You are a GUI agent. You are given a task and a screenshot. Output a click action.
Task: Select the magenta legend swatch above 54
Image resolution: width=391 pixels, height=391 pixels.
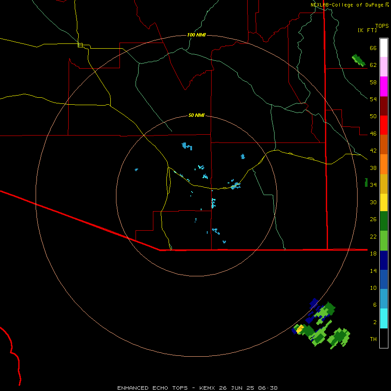pos(384,86)
